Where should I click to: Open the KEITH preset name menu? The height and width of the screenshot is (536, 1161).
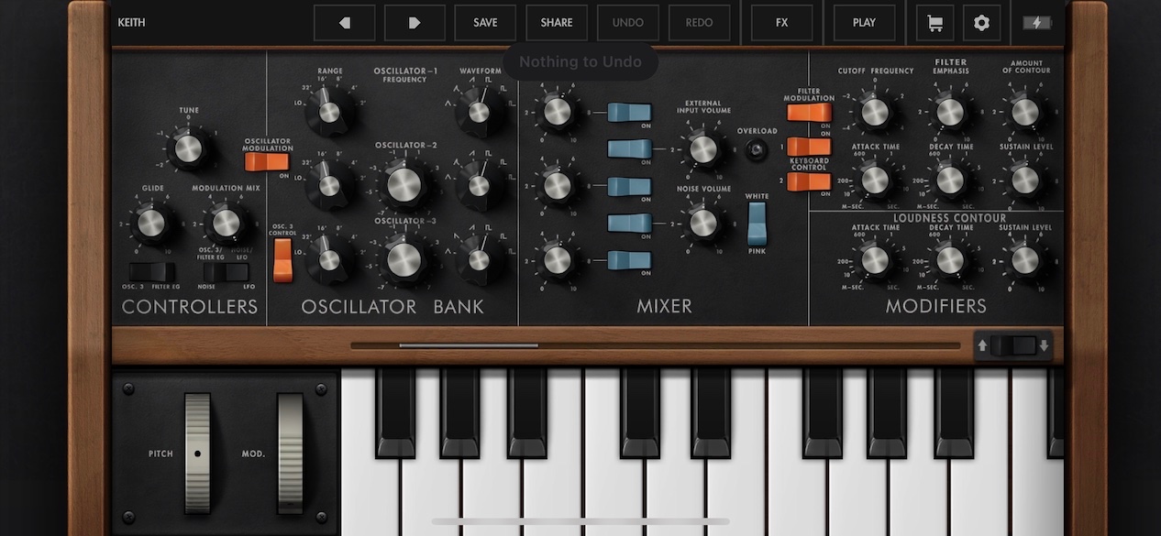click(x=131, y=23)
